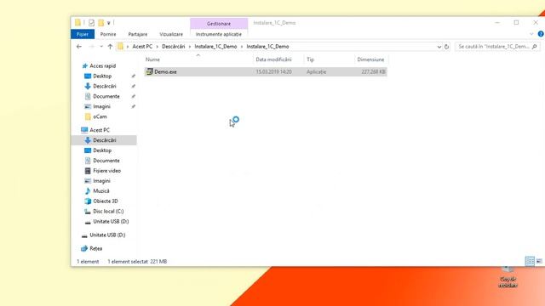Open Acces rapid in sidebar

[102, 66]
